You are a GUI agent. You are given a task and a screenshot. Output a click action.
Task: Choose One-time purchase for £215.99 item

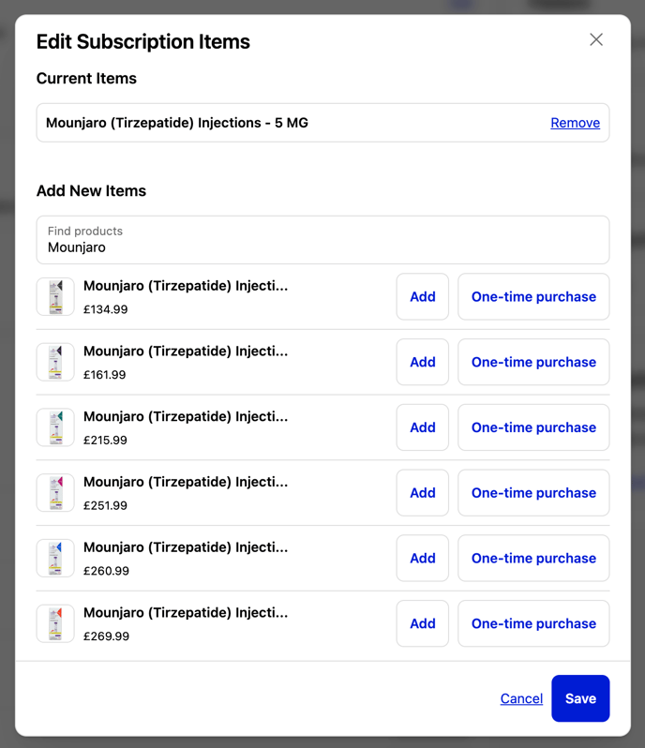click(x=533, y=427)
